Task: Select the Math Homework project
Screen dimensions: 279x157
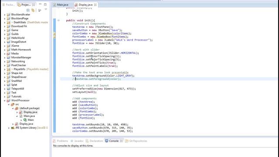Action: [x=21, y=50]
